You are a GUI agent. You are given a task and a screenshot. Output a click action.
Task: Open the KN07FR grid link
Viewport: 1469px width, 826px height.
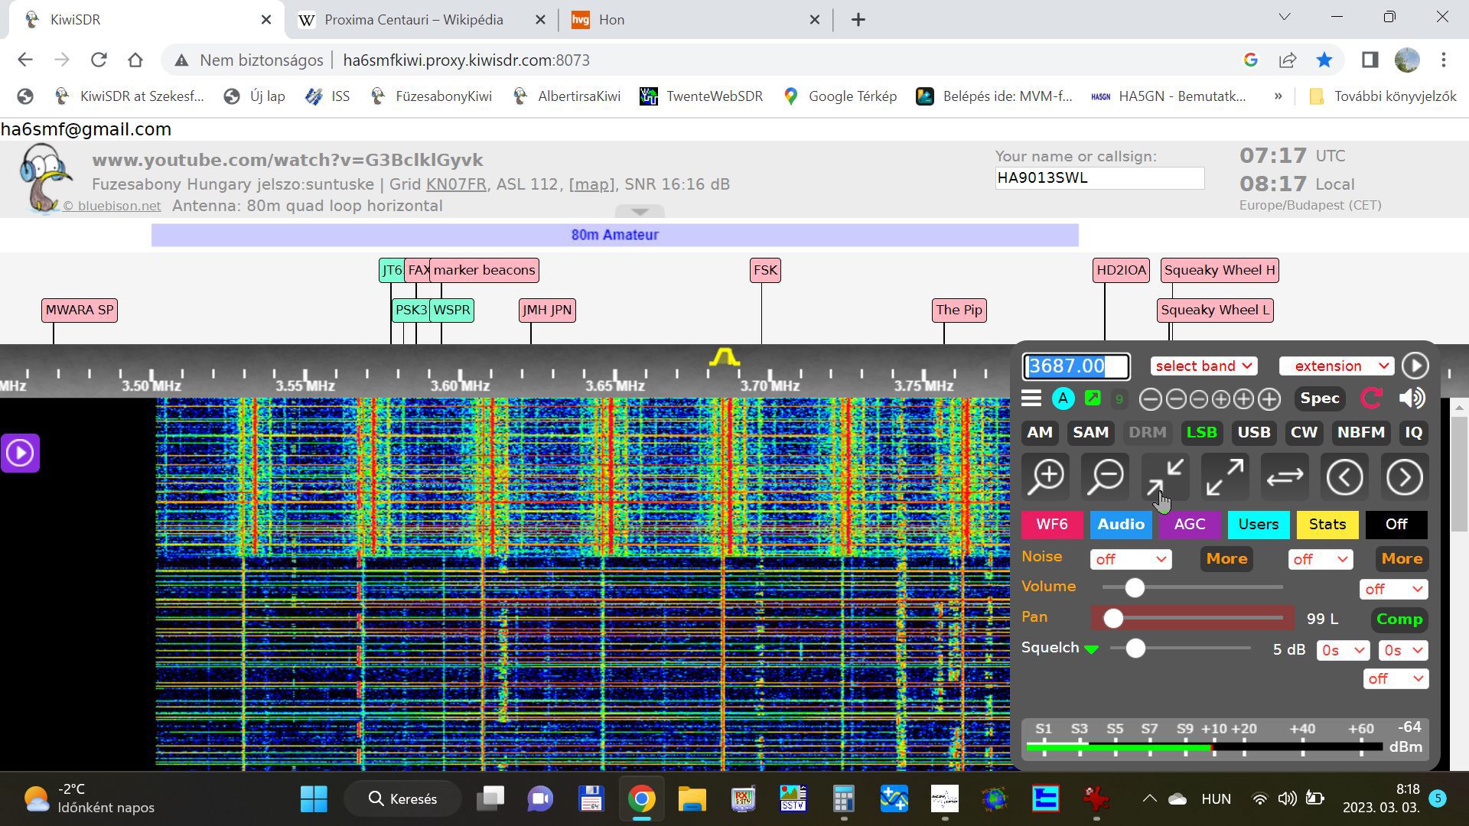point(456,184)
